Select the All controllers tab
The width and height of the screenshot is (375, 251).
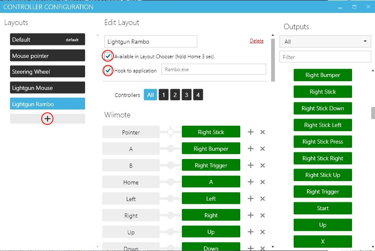coord(150,95)
